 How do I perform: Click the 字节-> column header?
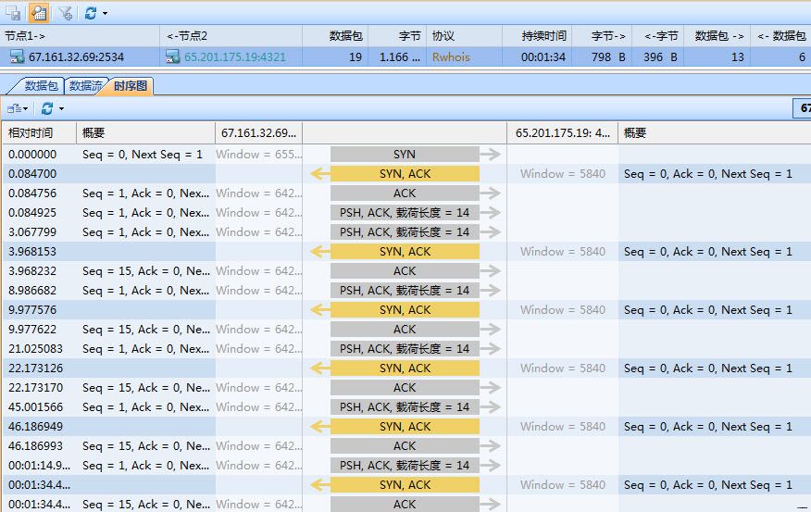pyautogui.click(x=602, y=36)
